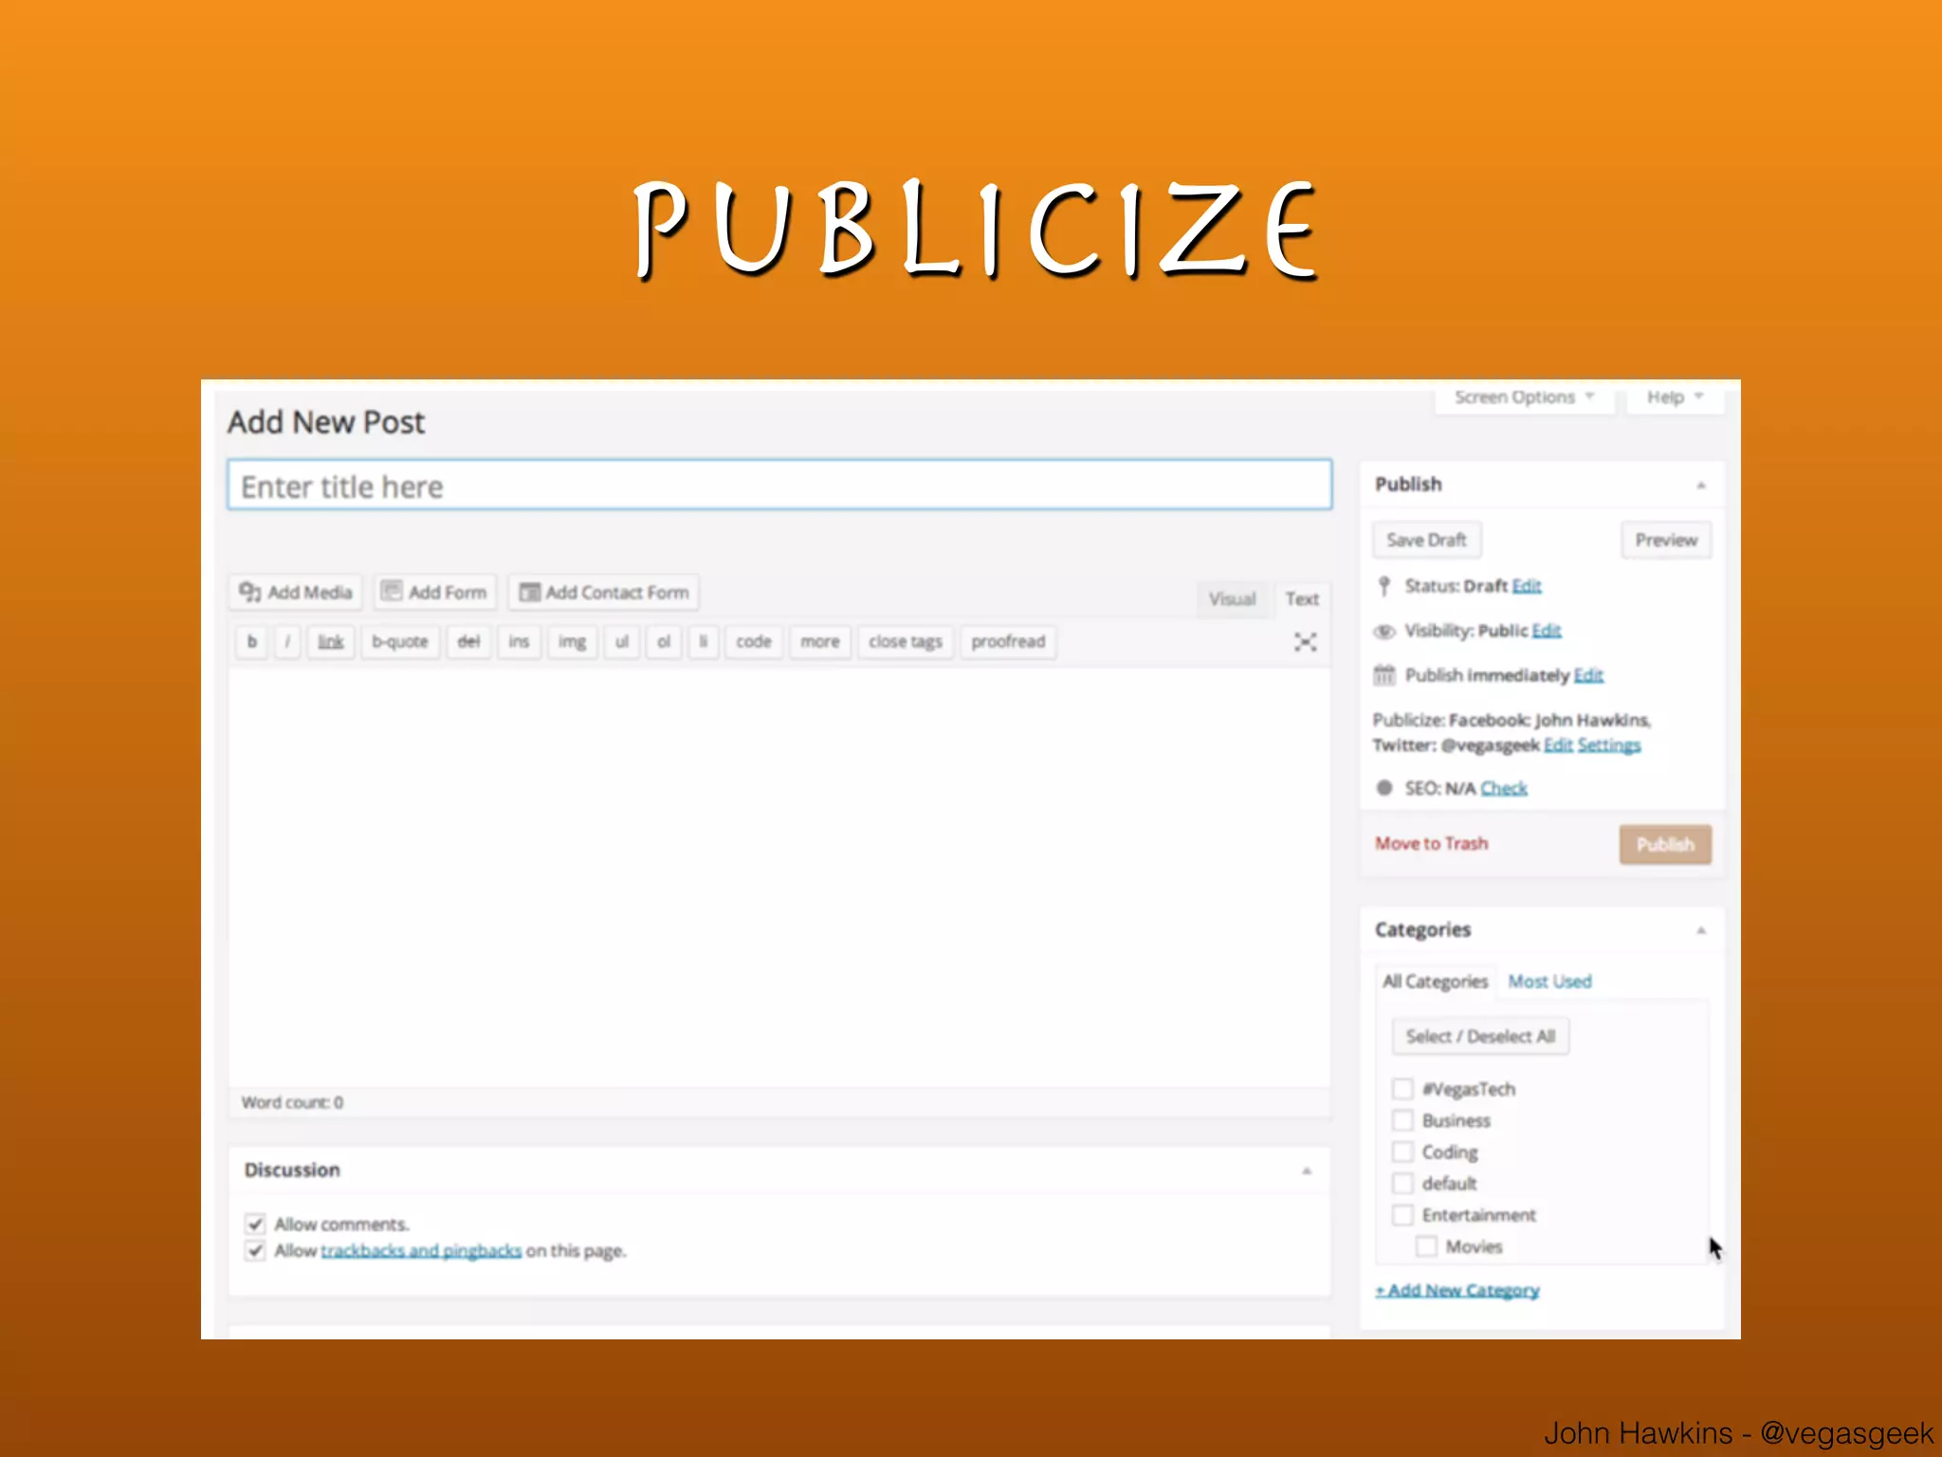This screenshot has width=1942, height=1457.
Task: Click the Enter title here field
Action: click(779, 486)
